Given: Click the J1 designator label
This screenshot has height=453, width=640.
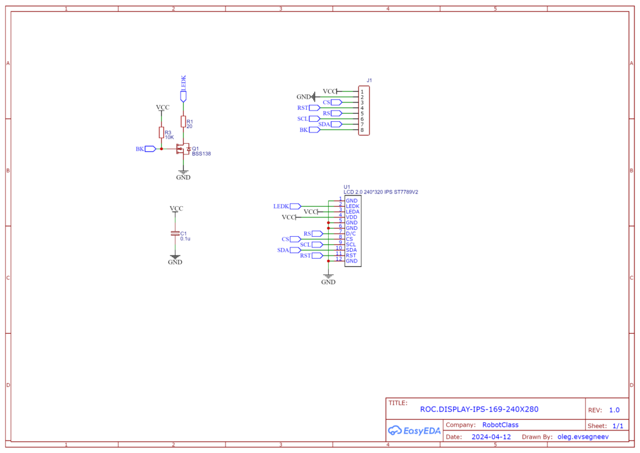Looking at the screenshot, I should click(x=369, y=81).
